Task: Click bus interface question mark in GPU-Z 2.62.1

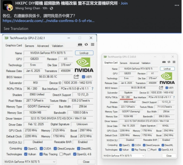Action: (92, 89)
